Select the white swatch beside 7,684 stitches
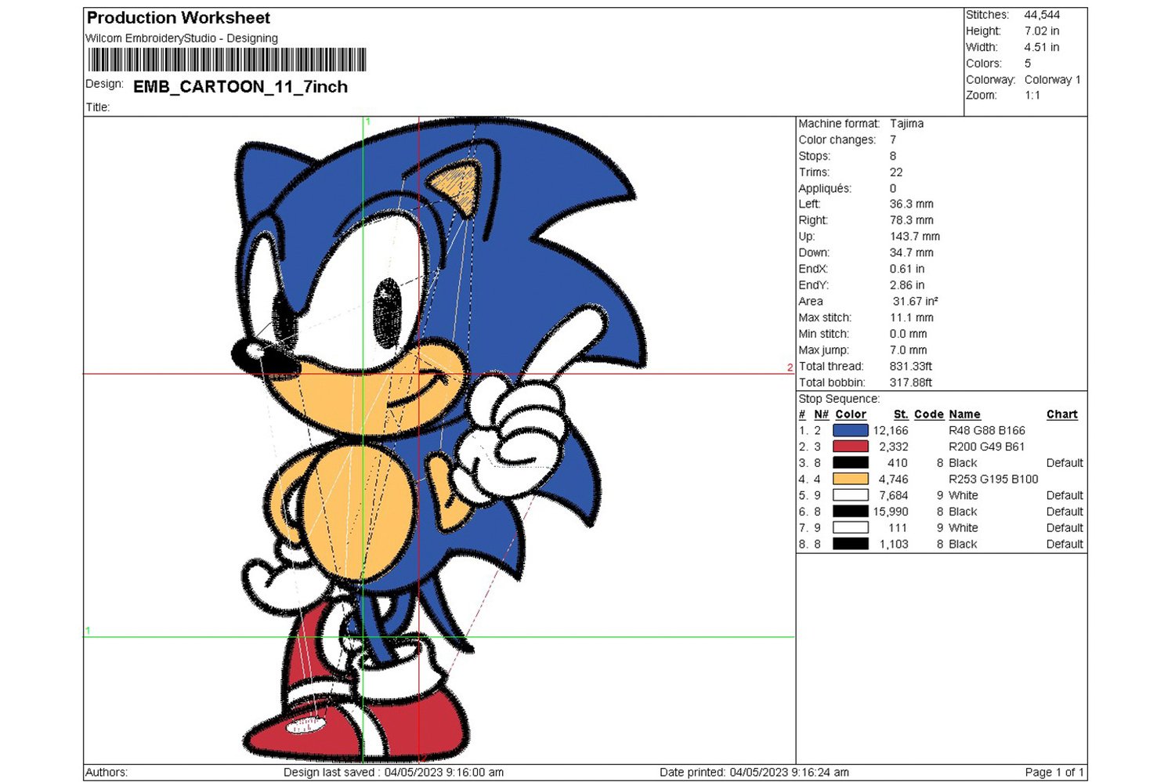1175x782 pixels. (851, 495)
